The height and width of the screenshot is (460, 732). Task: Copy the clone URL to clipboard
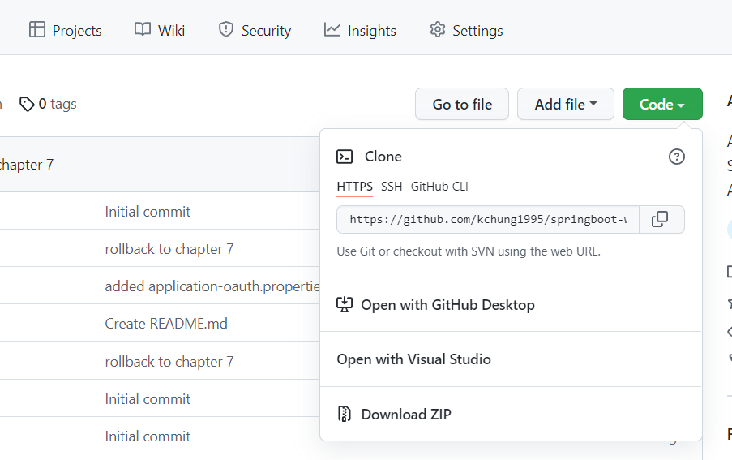(x=661, y=219)
